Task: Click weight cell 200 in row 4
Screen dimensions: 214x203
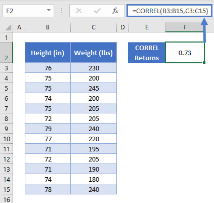Action: [x=94, y=78]
